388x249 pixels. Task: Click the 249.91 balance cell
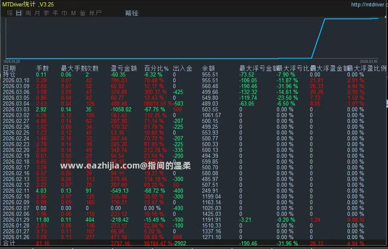click(210, 191)
